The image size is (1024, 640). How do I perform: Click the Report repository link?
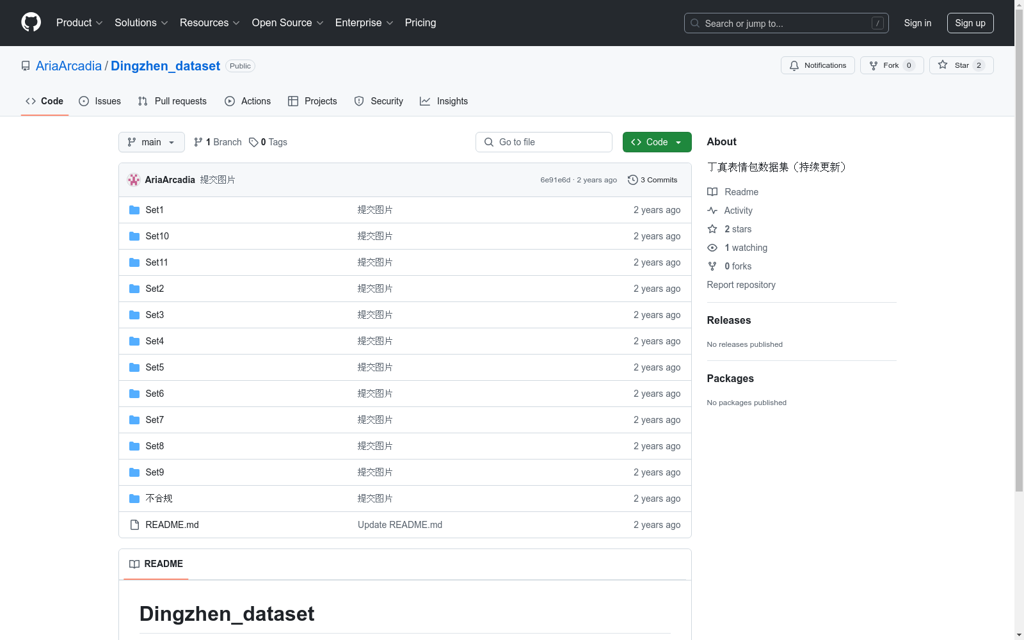(x=741, y=285)
